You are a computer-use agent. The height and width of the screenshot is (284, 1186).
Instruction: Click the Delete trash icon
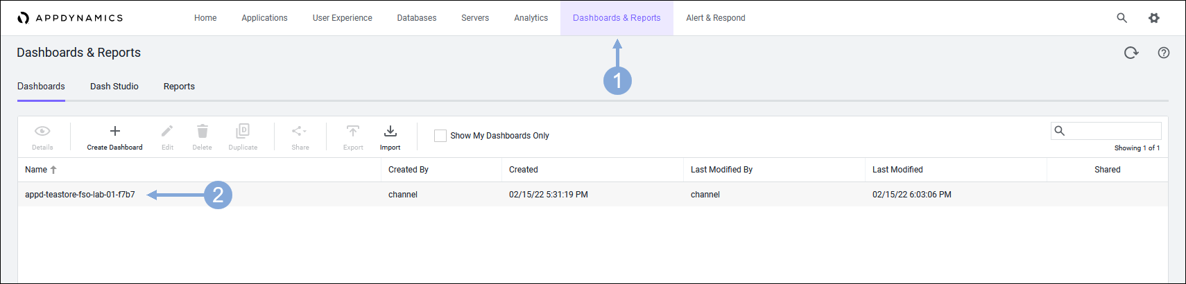click(202, 131)
